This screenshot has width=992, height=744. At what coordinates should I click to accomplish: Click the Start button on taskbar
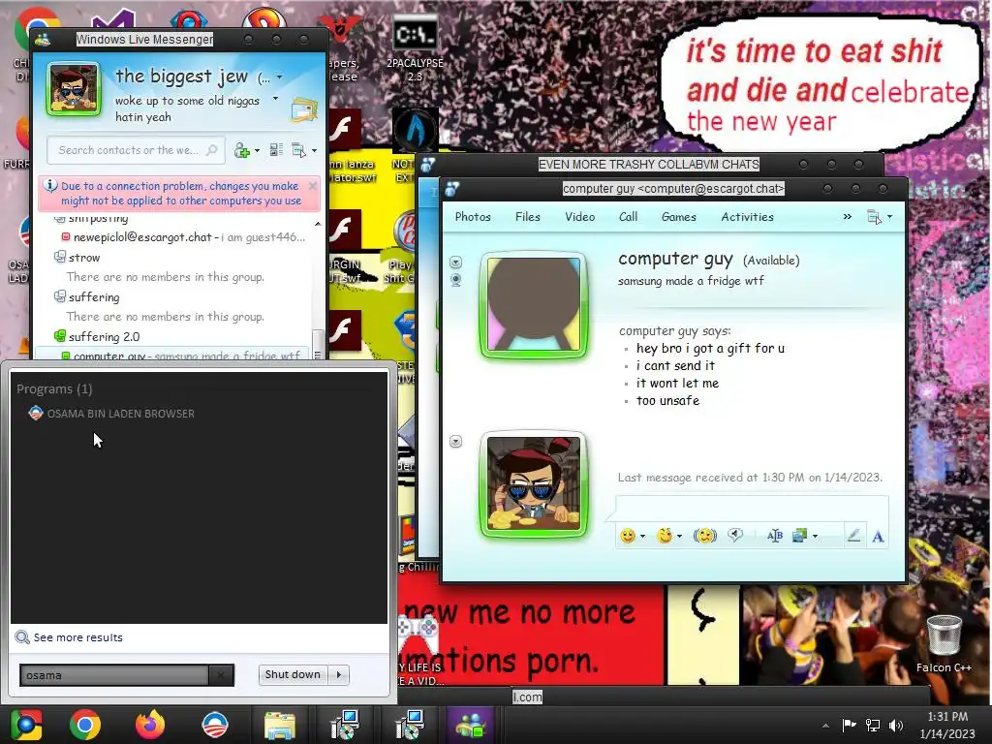point(26,725)
